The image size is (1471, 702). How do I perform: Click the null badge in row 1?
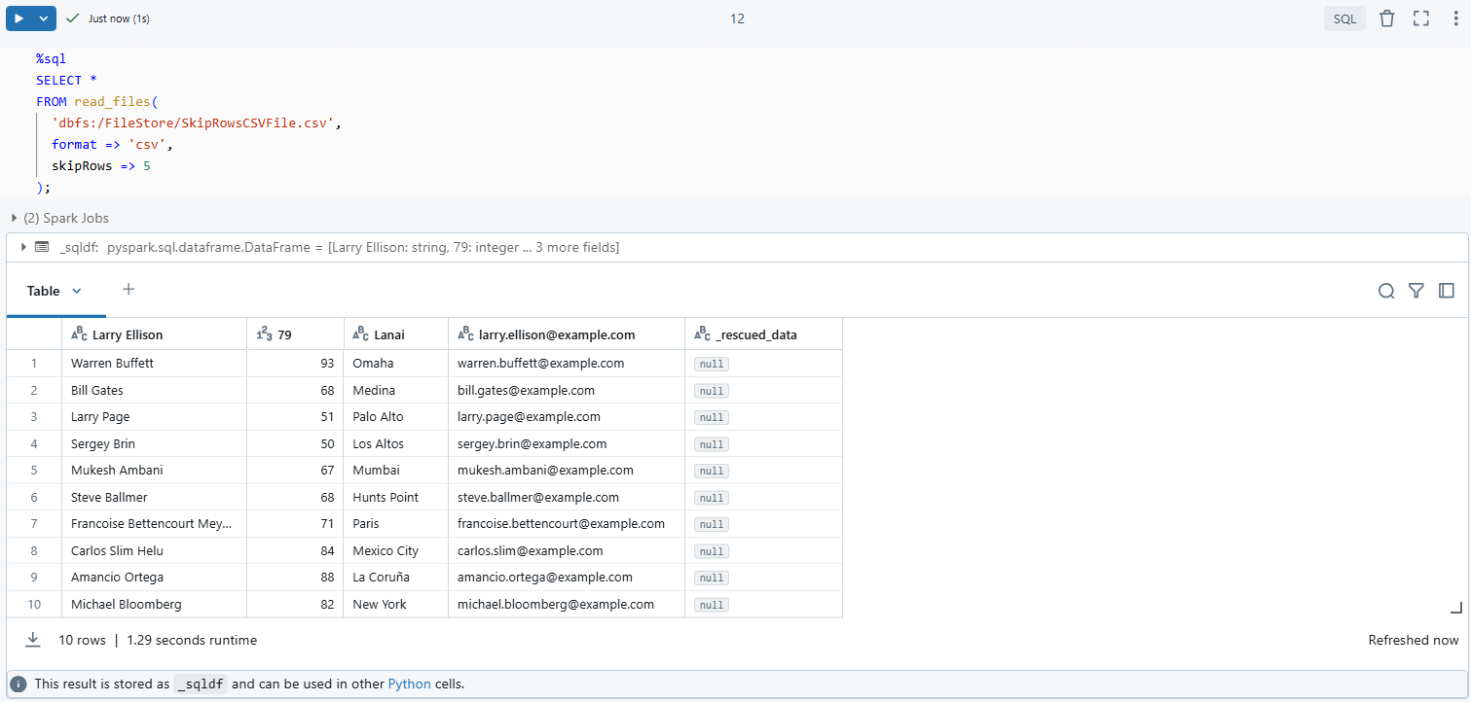click(x=711, y=363)
